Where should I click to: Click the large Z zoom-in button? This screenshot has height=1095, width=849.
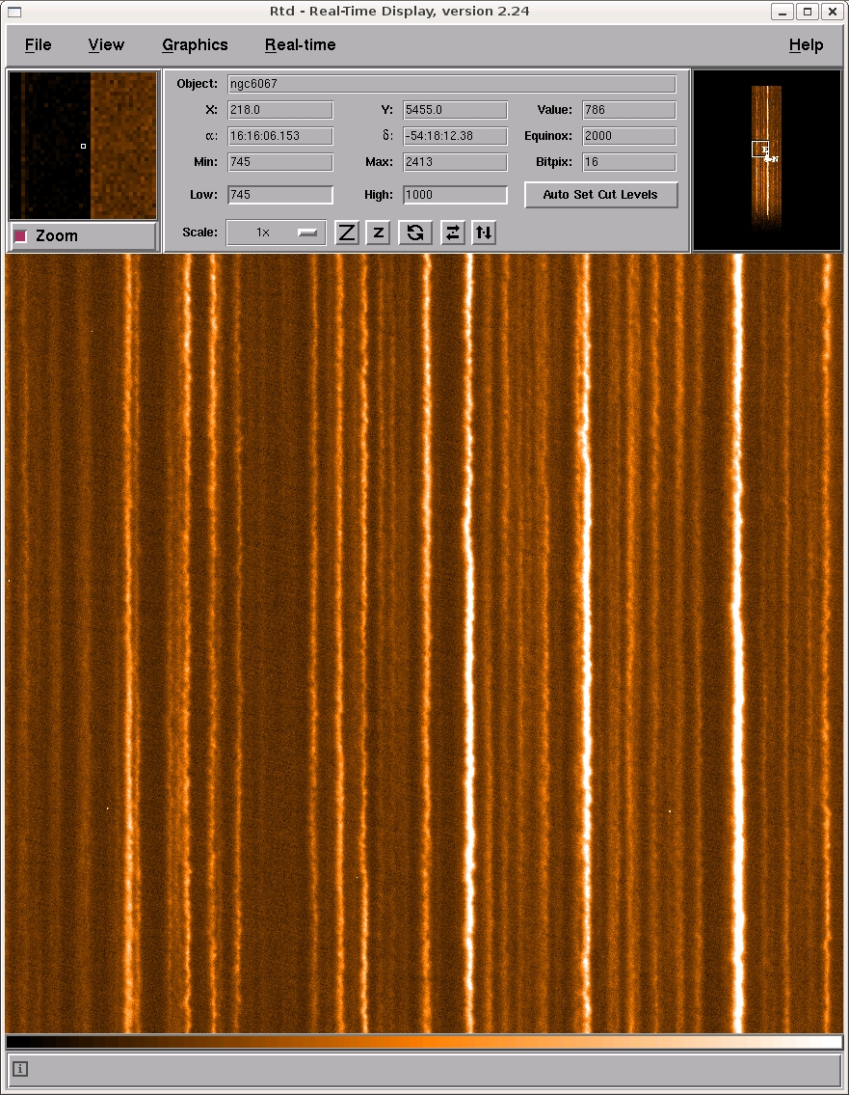(x=347, y=233)
